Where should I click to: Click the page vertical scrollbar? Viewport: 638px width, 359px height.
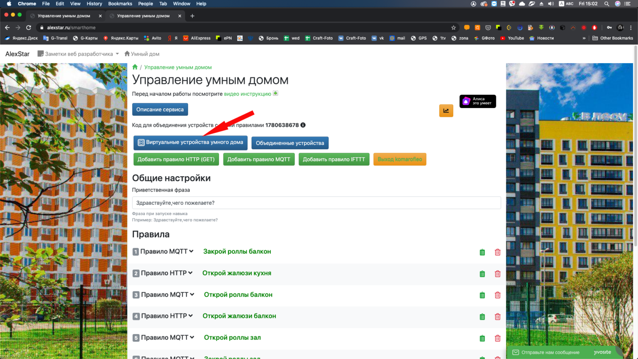636,145
